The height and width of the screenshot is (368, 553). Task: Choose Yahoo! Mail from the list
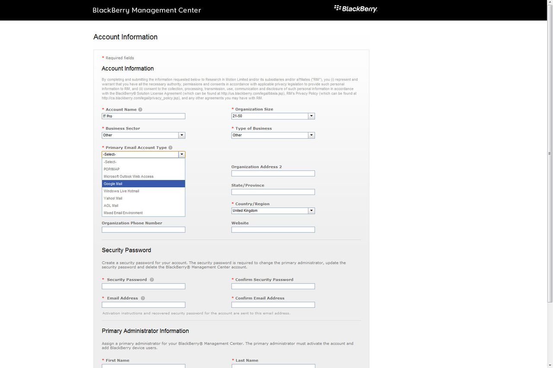(x=143, y=198)
